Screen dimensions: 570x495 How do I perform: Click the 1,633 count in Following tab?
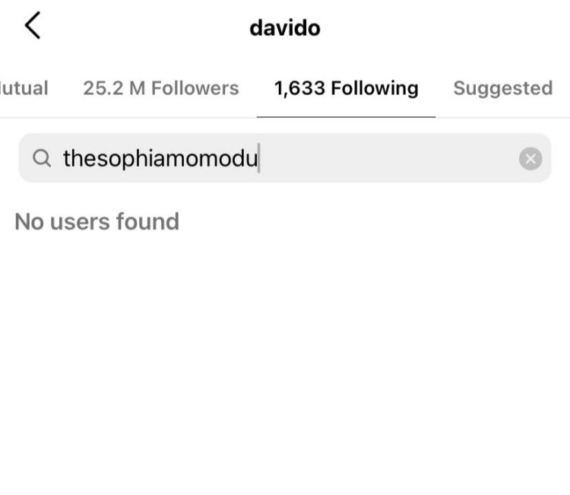pyautogui.click(x=299, y=88)
